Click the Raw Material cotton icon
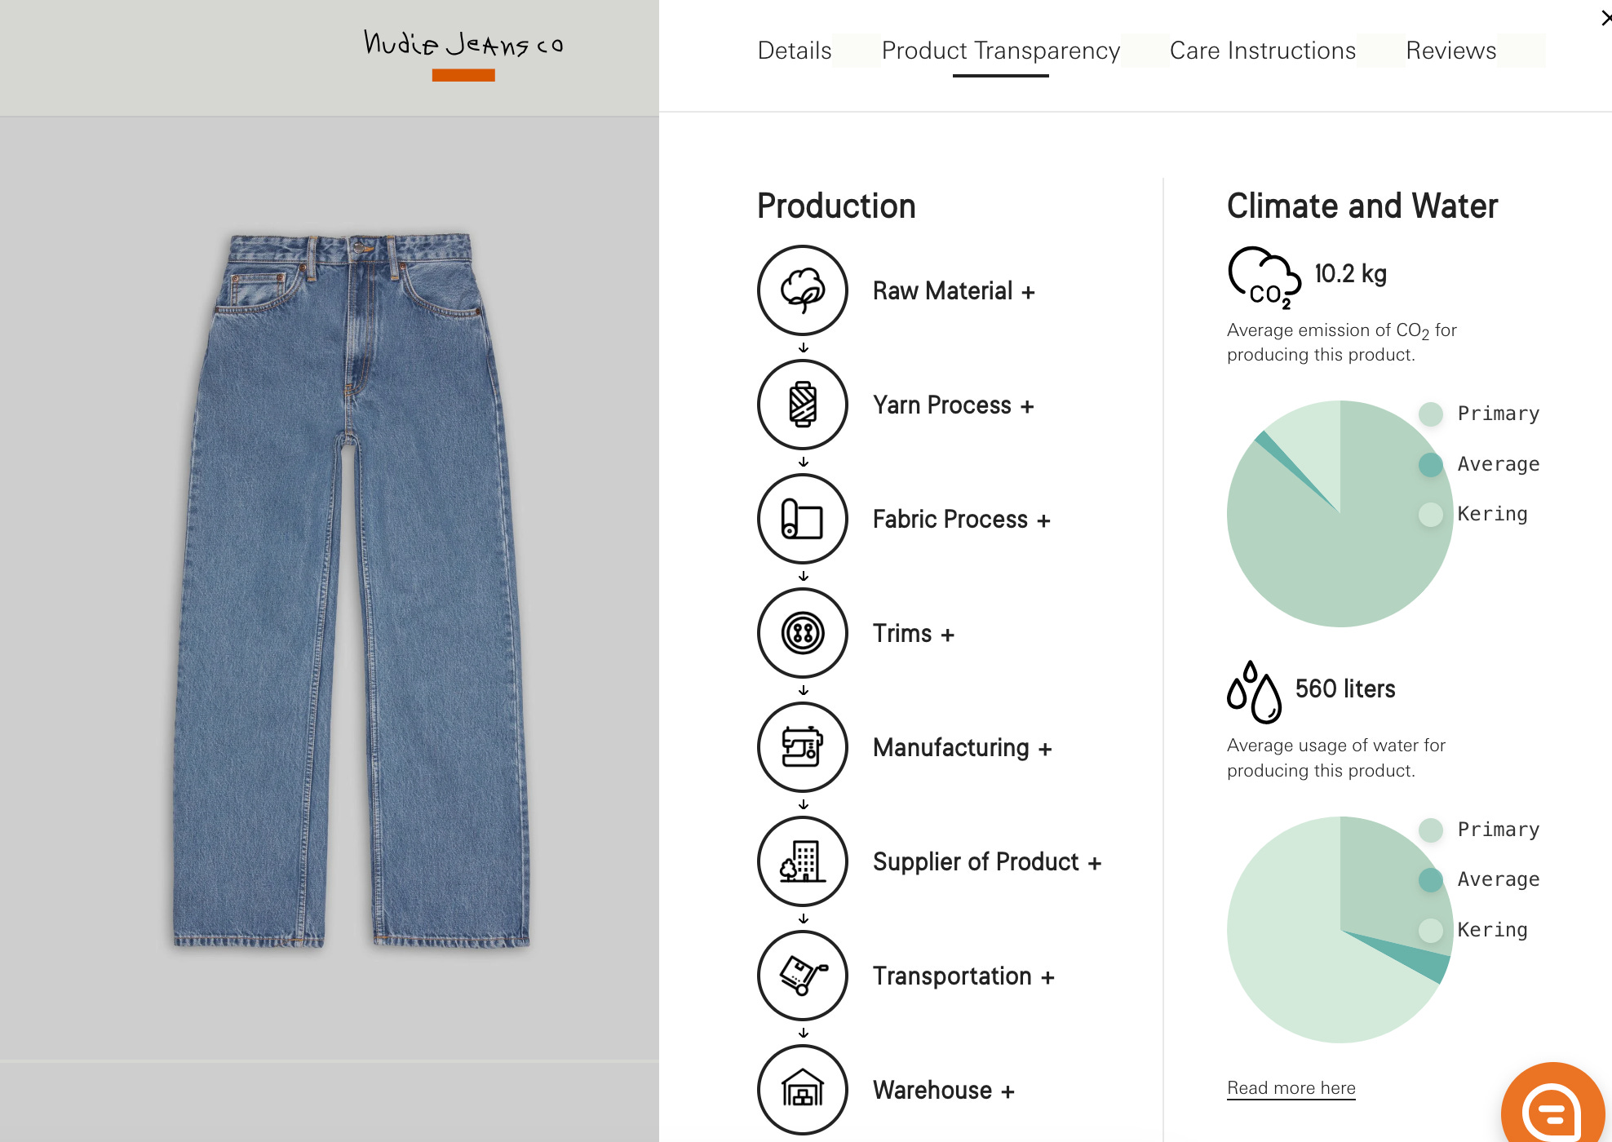Screen dimensions: 1612x1142 (803, 290)
